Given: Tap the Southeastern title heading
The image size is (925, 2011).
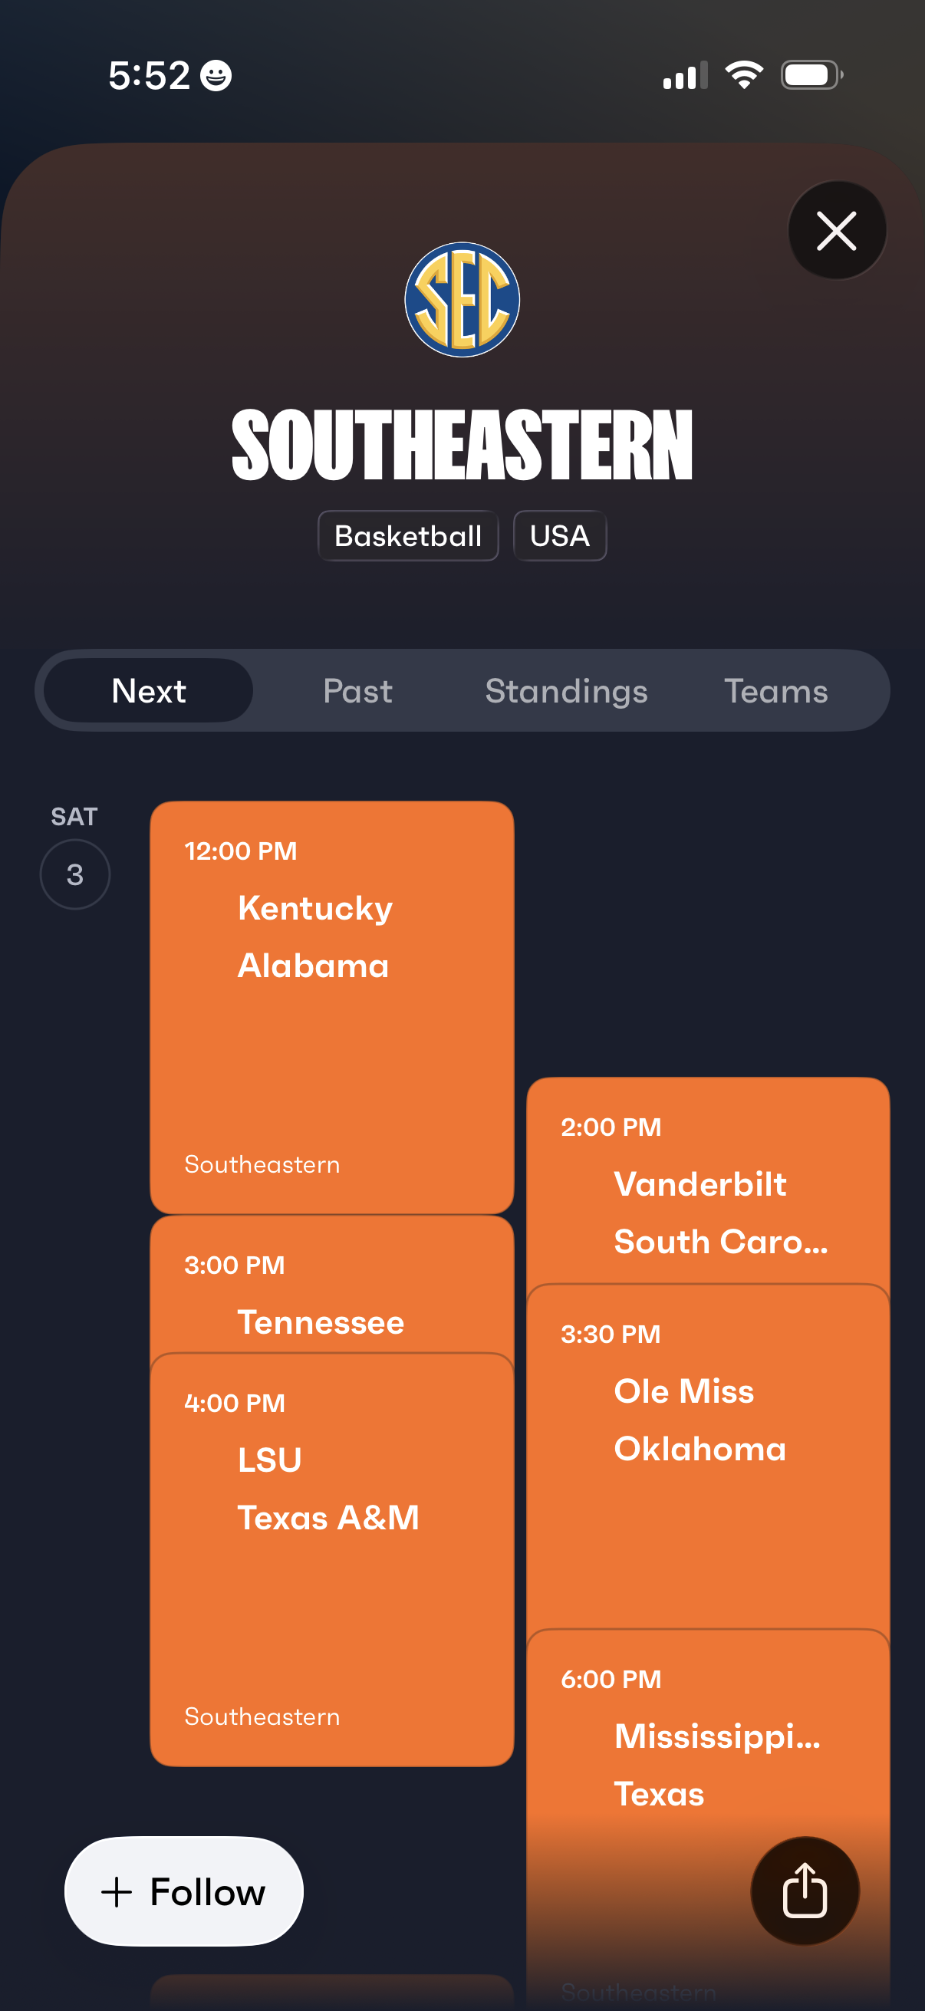Looking at the screenshot, I should point(462,445).
